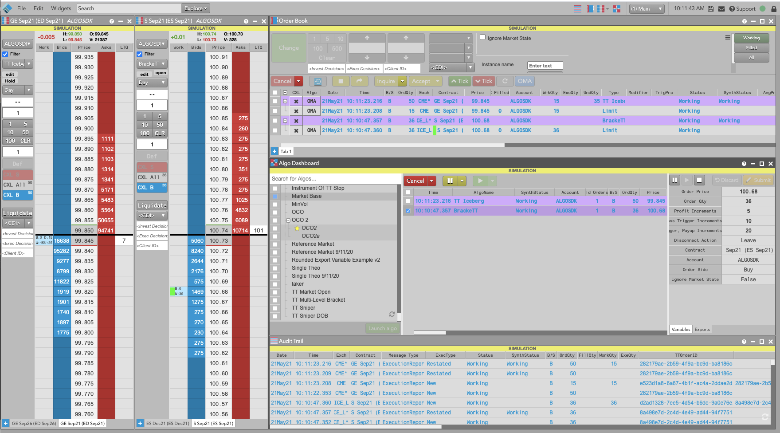Uncheck the BrackeTT algo row checkbox
Viewport: 780px width, 433px height.
point(408,211)
